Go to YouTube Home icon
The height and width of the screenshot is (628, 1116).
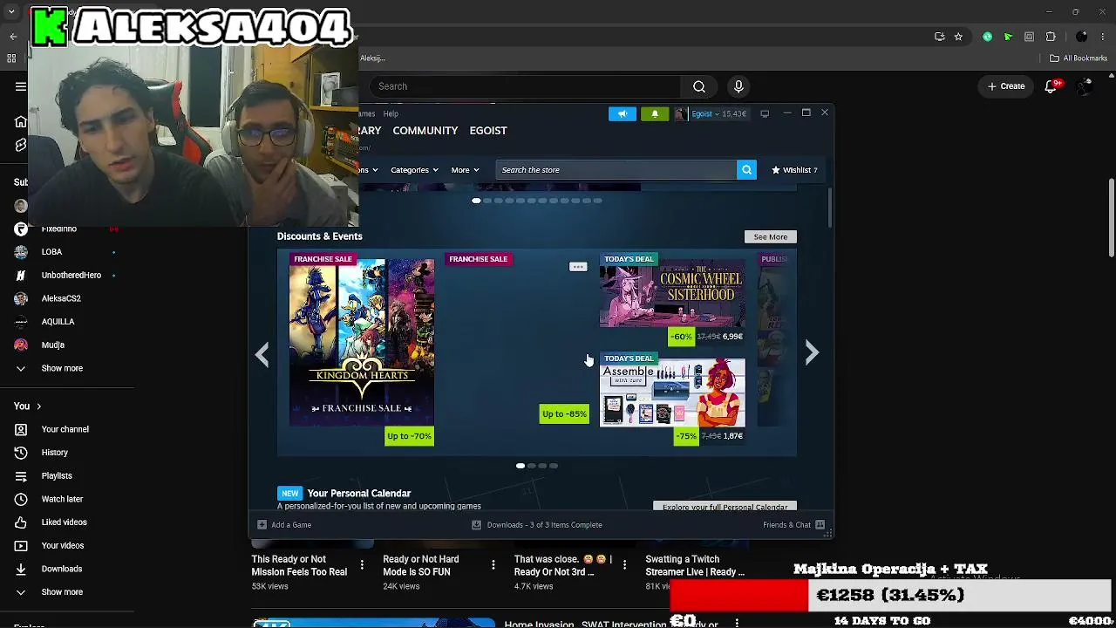(x=21, y=121)
